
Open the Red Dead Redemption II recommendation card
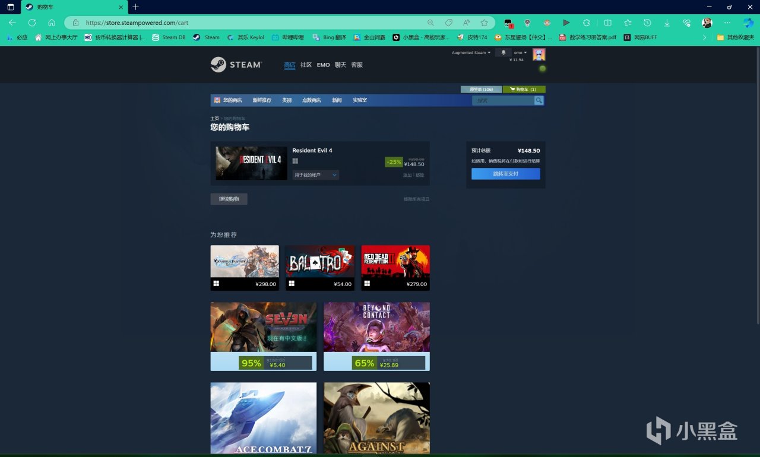395,268
